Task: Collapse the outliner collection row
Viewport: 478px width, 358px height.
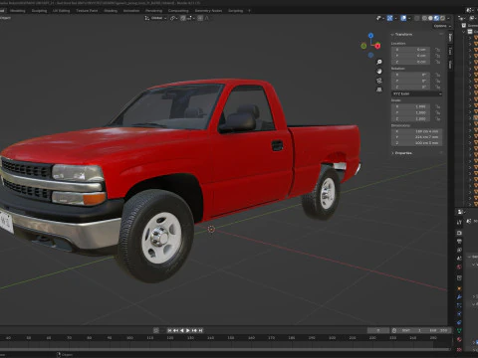Action: pyautogui.click(x=464, y=32)
